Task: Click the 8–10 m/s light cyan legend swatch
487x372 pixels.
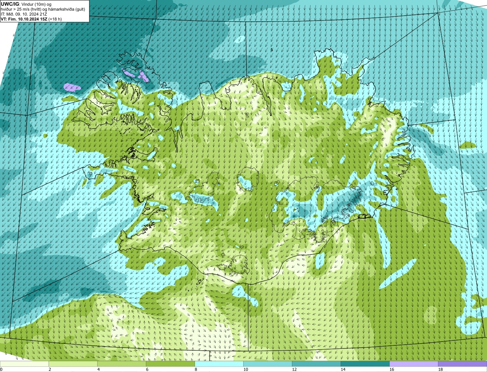Action: [219, 364]
